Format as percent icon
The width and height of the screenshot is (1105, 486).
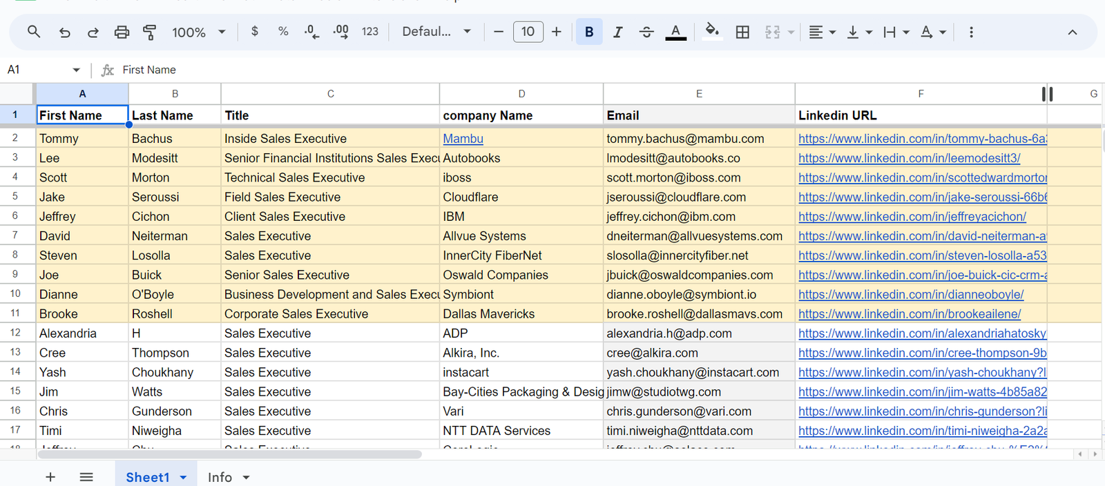point(283,32)
